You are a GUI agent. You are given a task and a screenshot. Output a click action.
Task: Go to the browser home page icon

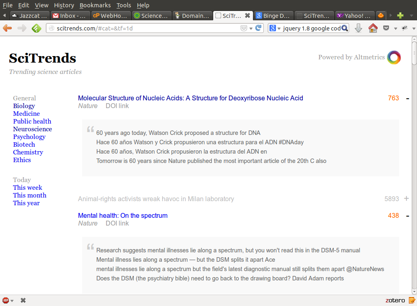pyautogui.click(x=373, y=28)
